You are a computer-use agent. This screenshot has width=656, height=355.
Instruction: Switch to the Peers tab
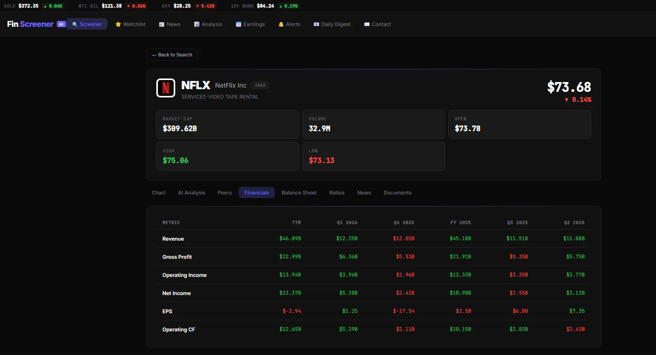225,192
